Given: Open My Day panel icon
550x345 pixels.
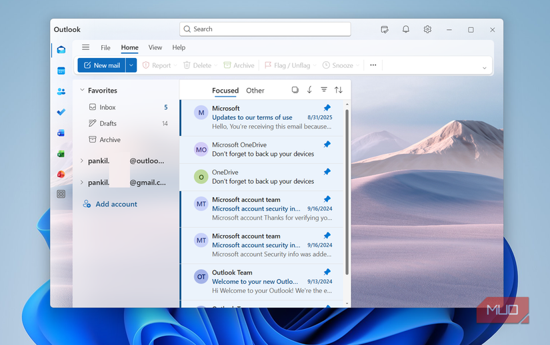Looking at the screenshot, I should pyautogui.click(x=385, y=29).
